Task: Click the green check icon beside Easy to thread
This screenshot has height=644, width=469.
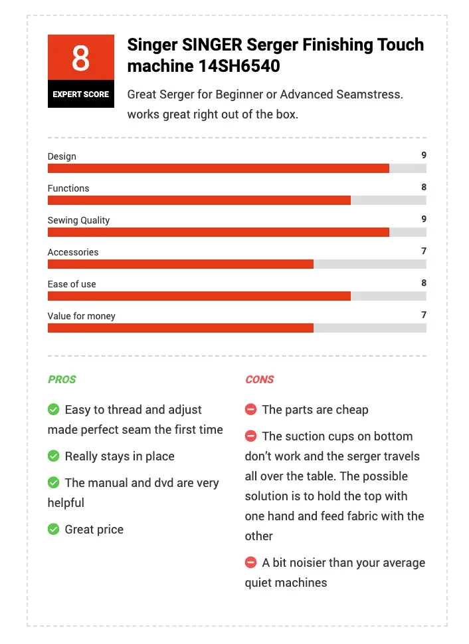Action: [53, 409]
